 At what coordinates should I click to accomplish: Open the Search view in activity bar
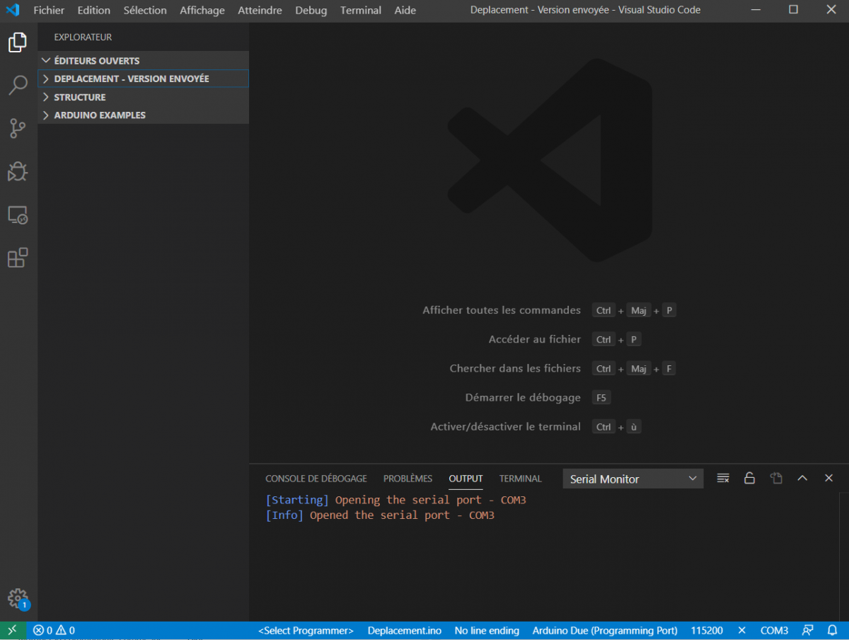pos(18,86)
